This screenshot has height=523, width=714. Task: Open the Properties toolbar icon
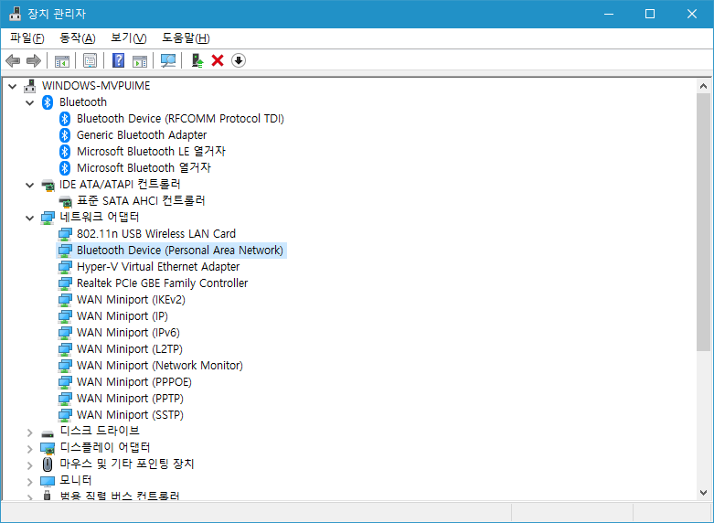(91, 60)
